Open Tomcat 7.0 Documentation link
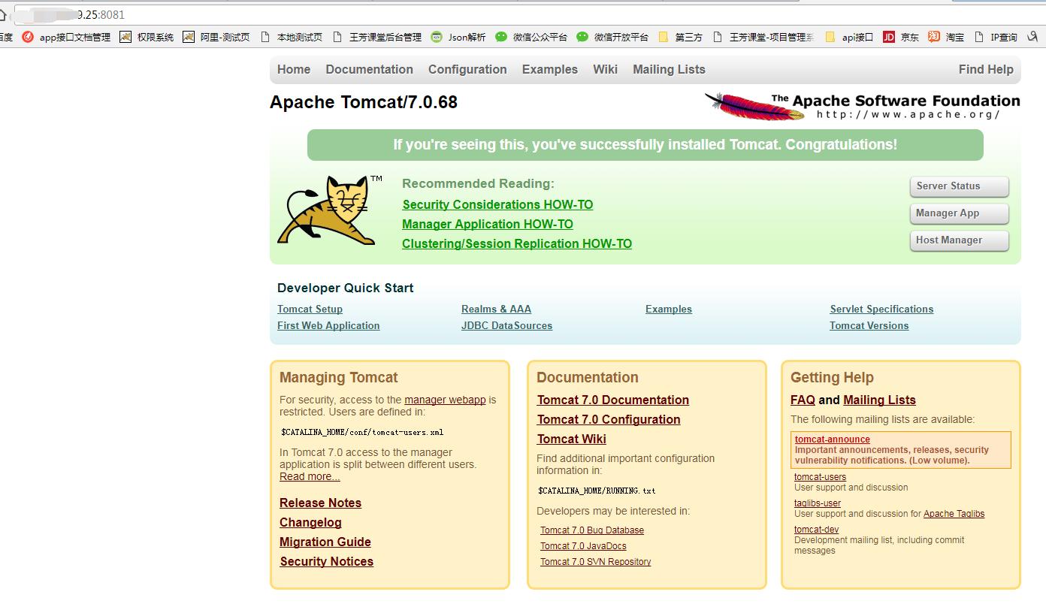 613,400
